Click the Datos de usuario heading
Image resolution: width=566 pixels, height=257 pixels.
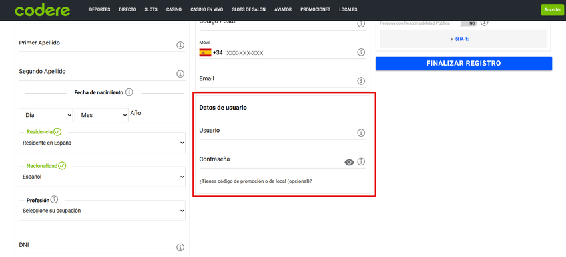(x=223, y=108)
